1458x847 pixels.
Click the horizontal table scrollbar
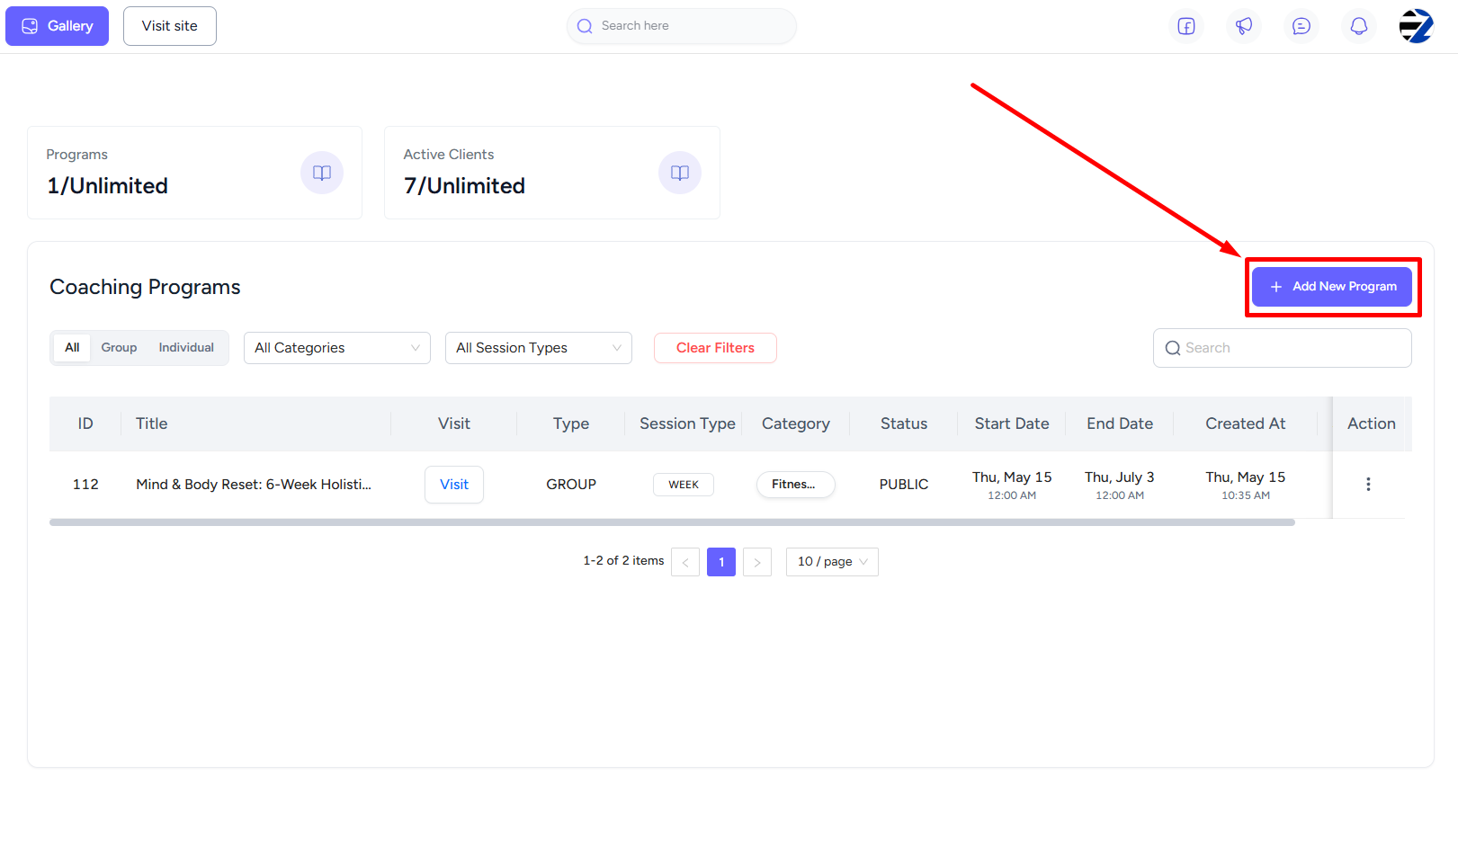pos(672,522)
